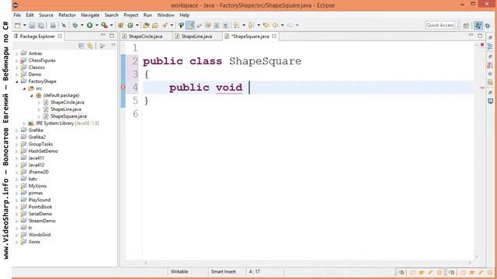Image resolution: width=497 pixels, height=279 pixels.
Task: Toggle Mark Occurrences in the toolbar
Action: (190, 26)
